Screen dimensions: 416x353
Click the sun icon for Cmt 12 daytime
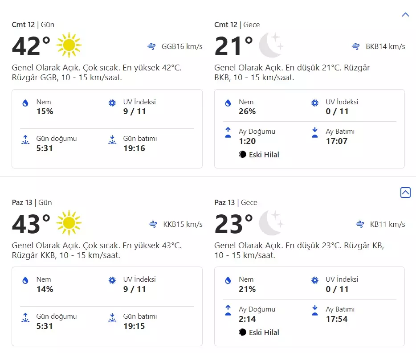[x=69, y=45]
